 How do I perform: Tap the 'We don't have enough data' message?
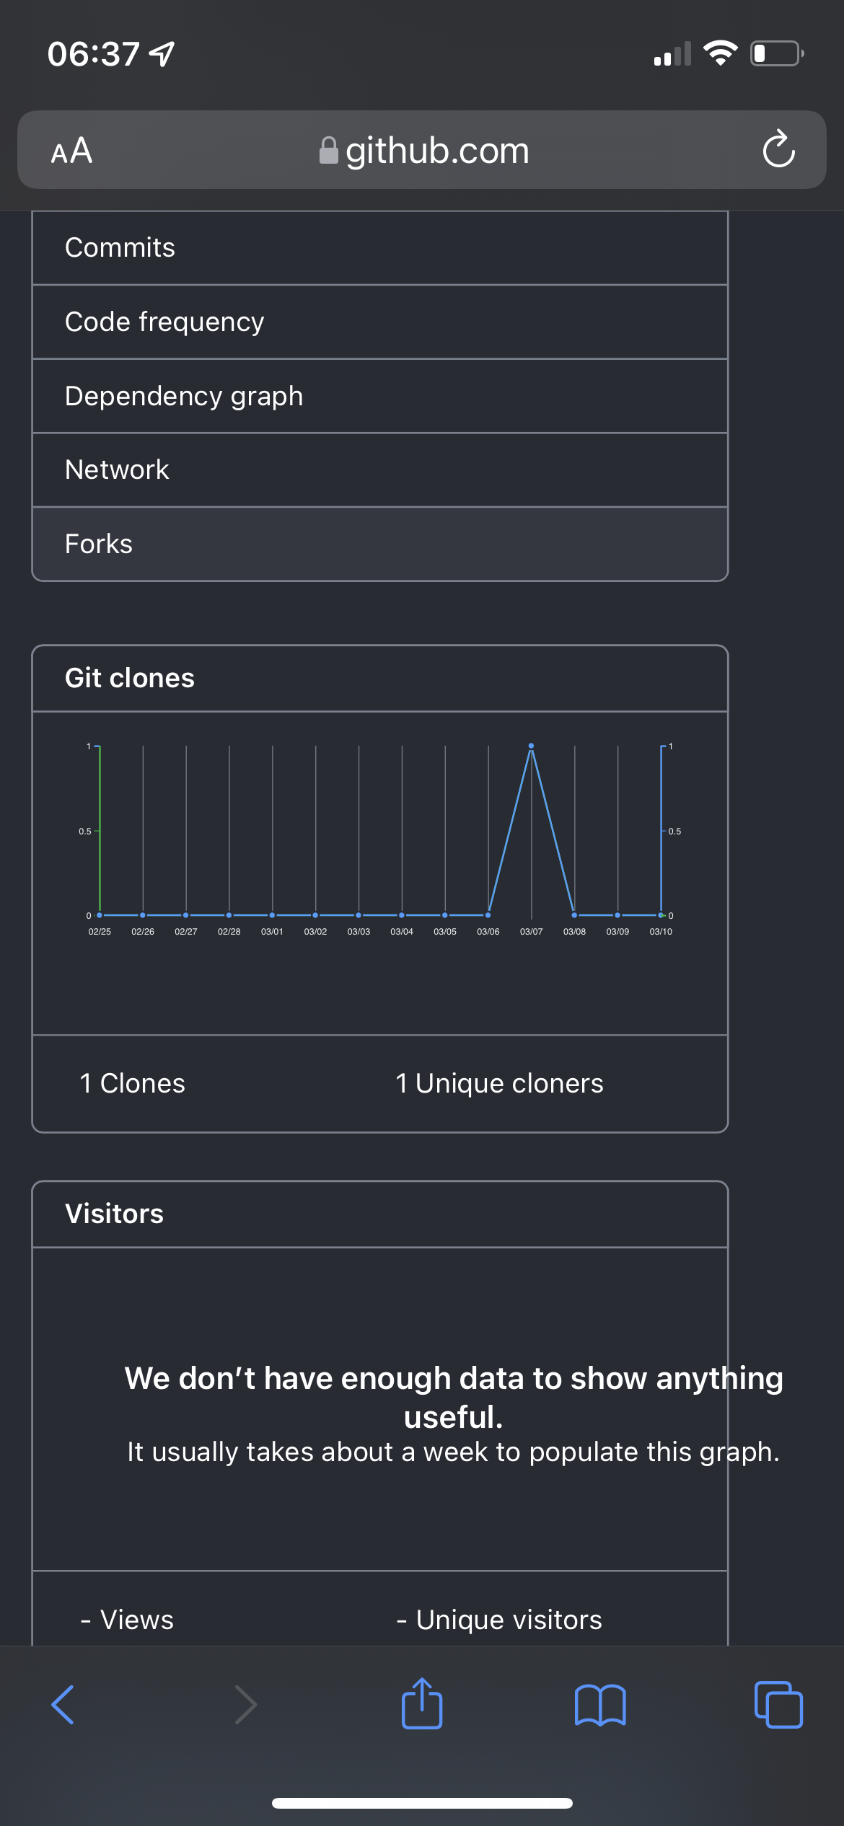454,1397
